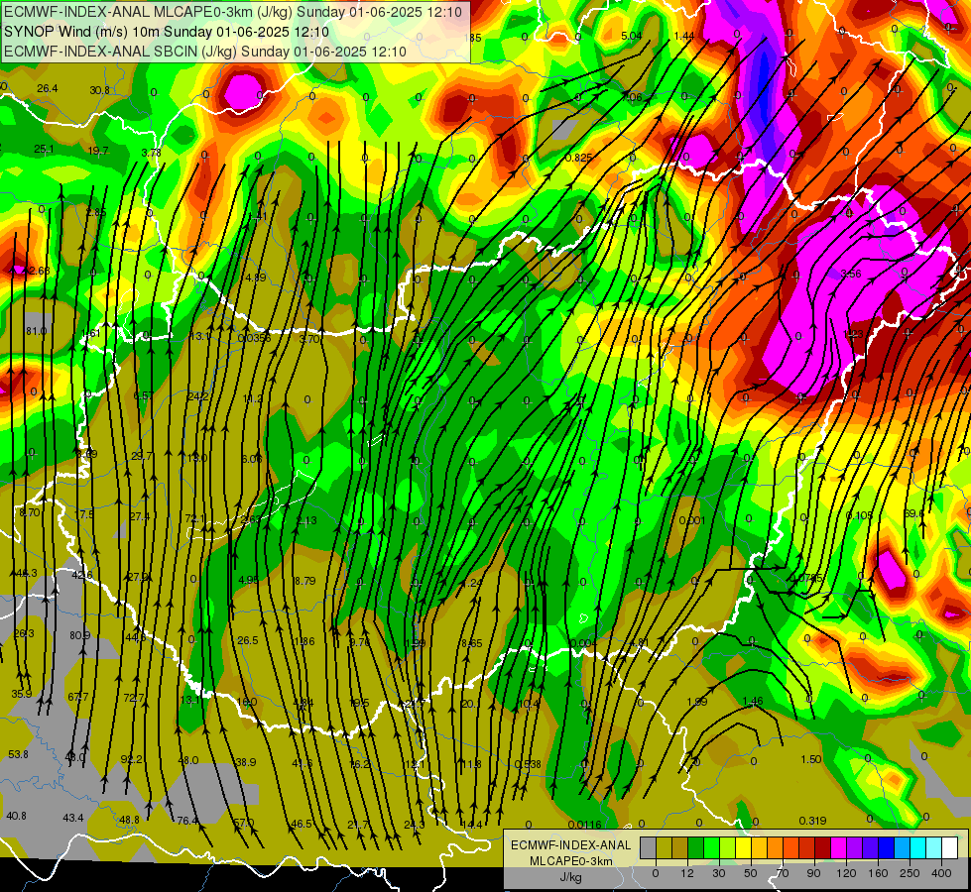Image resolution: width=971 pixels, height=892 pixels.
Task: Click the SBCIN title line
Action: 205,52
